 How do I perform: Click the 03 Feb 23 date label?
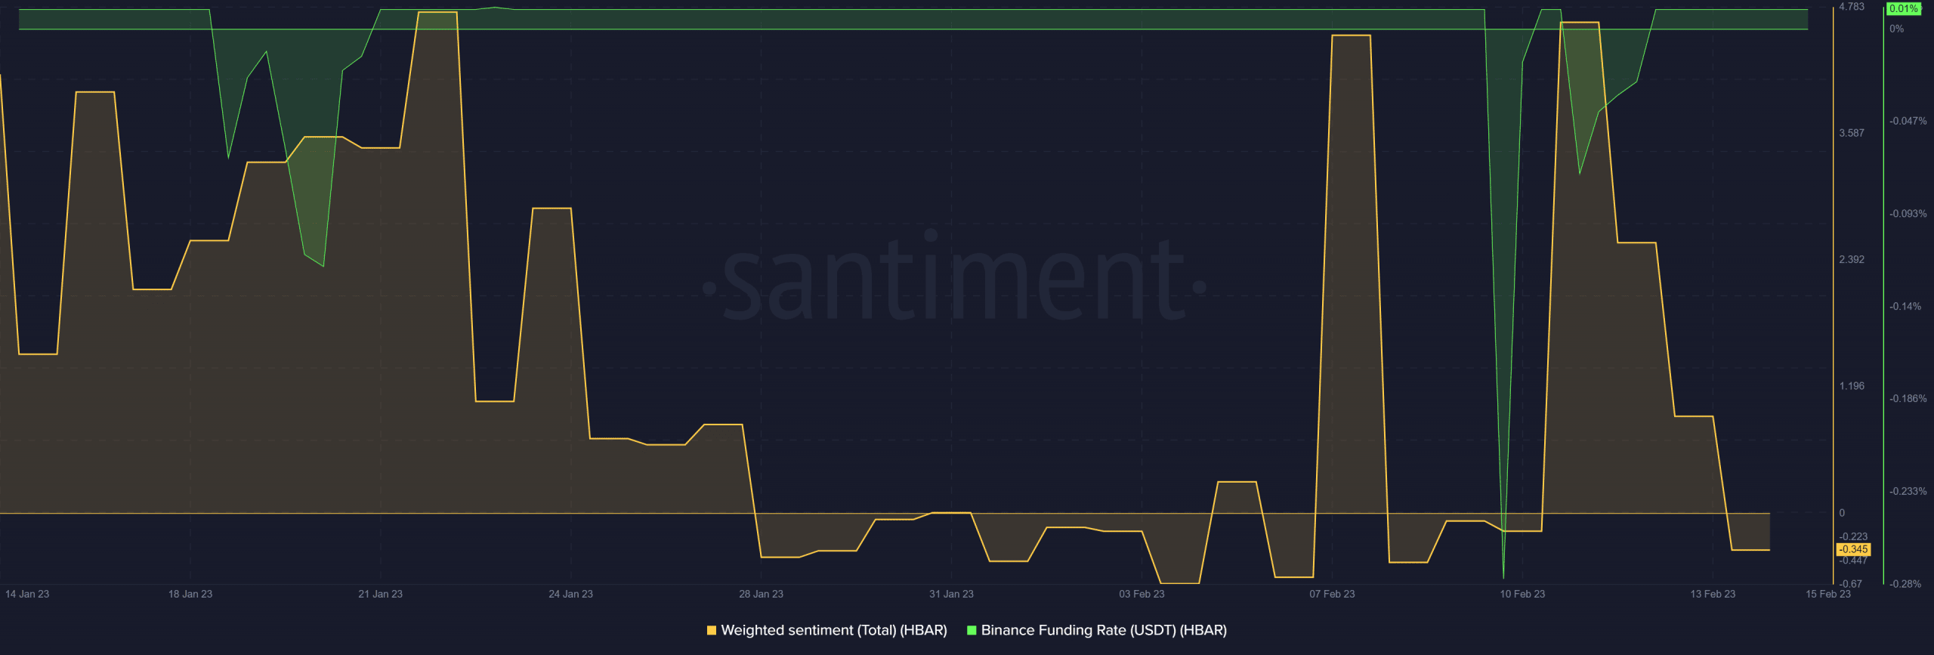[1142, 594]
